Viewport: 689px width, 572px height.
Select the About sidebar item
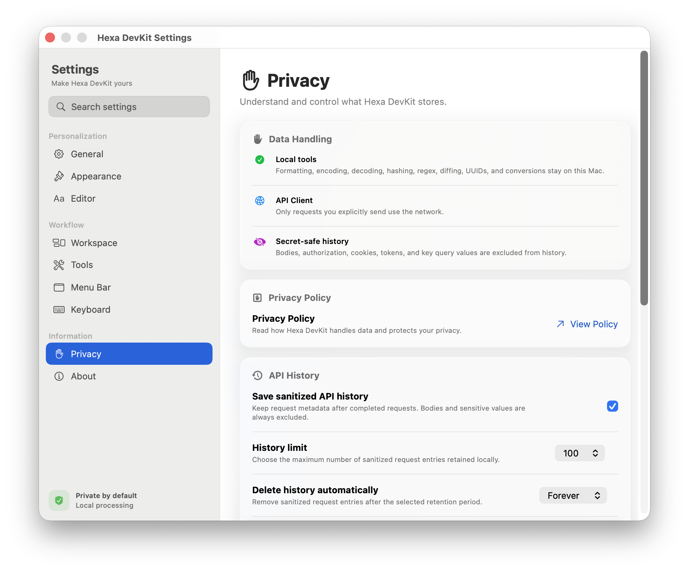click(129, 376)
